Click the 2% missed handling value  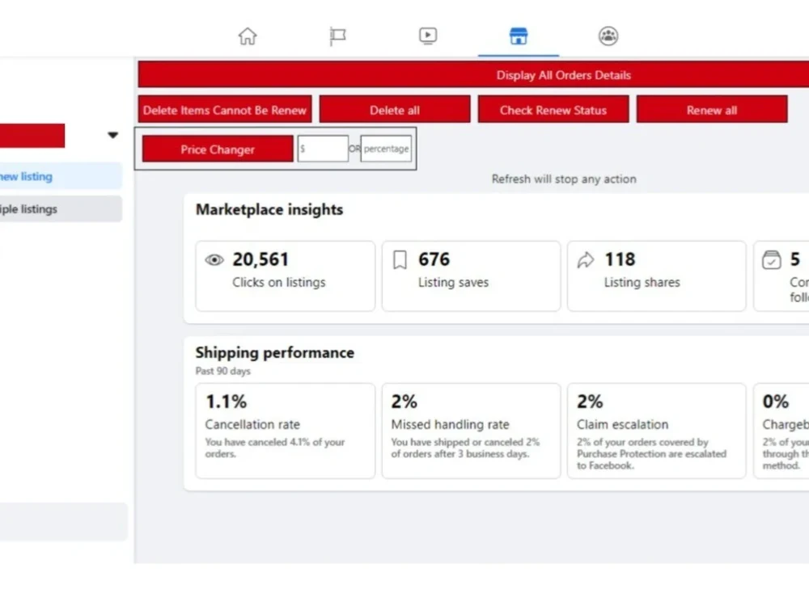(404, 402)
